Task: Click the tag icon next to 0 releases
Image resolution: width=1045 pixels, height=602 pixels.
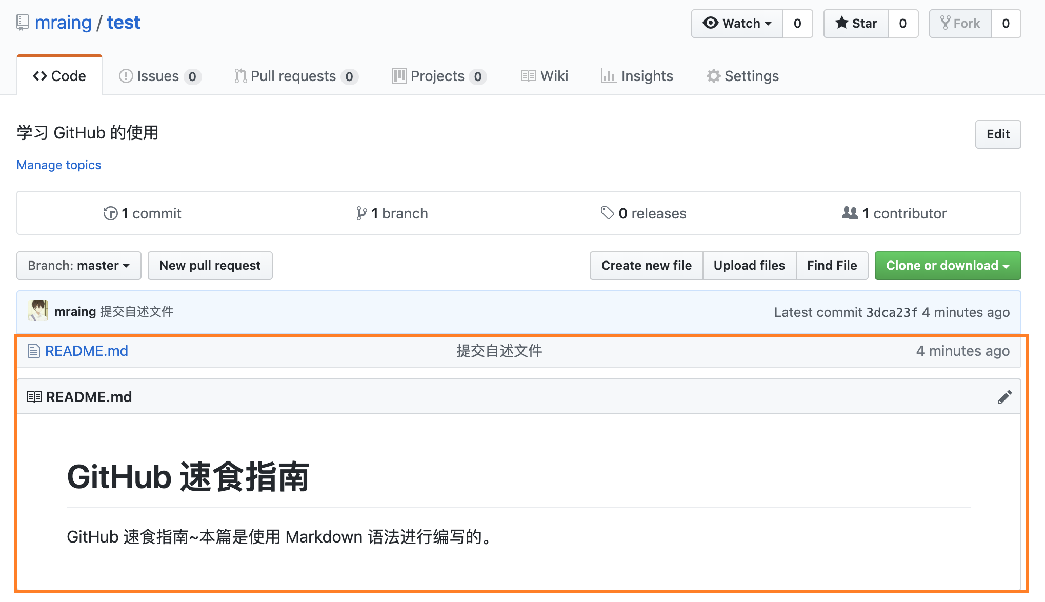Action: pos(608,213)
